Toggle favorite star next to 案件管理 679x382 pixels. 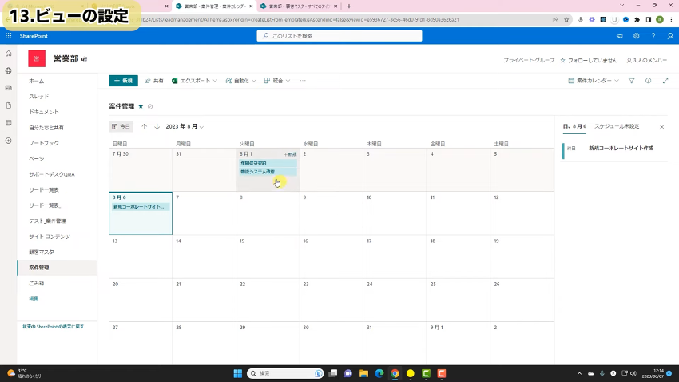[141, 105]
